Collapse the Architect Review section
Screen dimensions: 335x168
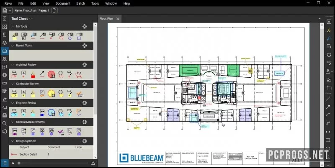(x=13, y=65)
